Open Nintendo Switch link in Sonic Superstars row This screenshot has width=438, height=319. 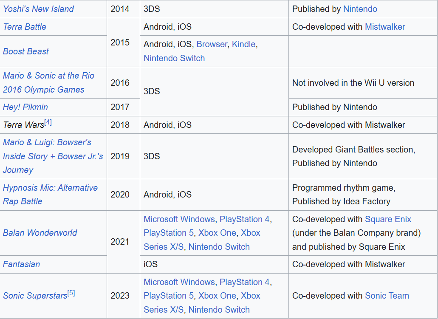click(x=219, y=310)
